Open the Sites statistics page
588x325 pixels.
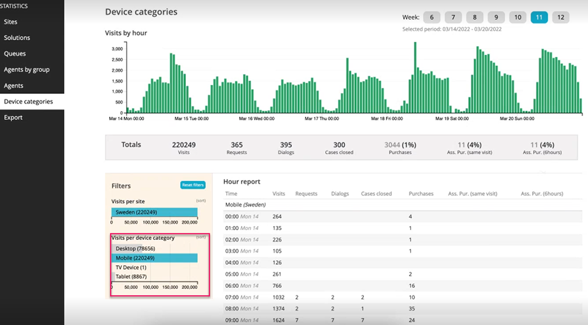click(x=11, y=22)
